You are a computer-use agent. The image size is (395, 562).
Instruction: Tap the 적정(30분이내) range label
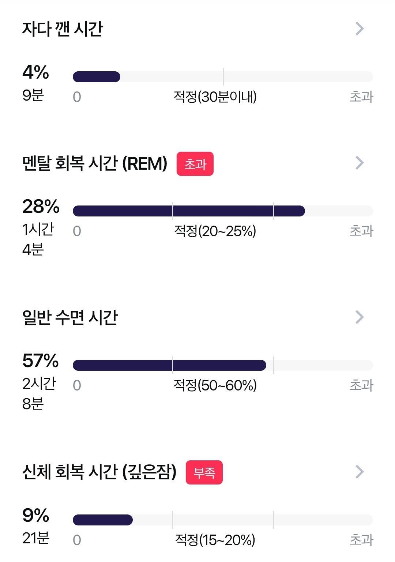pyautogui.click(x=215, y=97)
